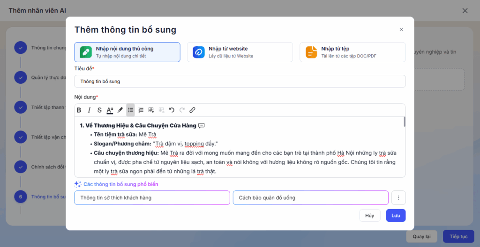The image size is (480, 247).
Task: Pick the Cách bảo quản đồ uống suggestion
Action: pos(310,198)
